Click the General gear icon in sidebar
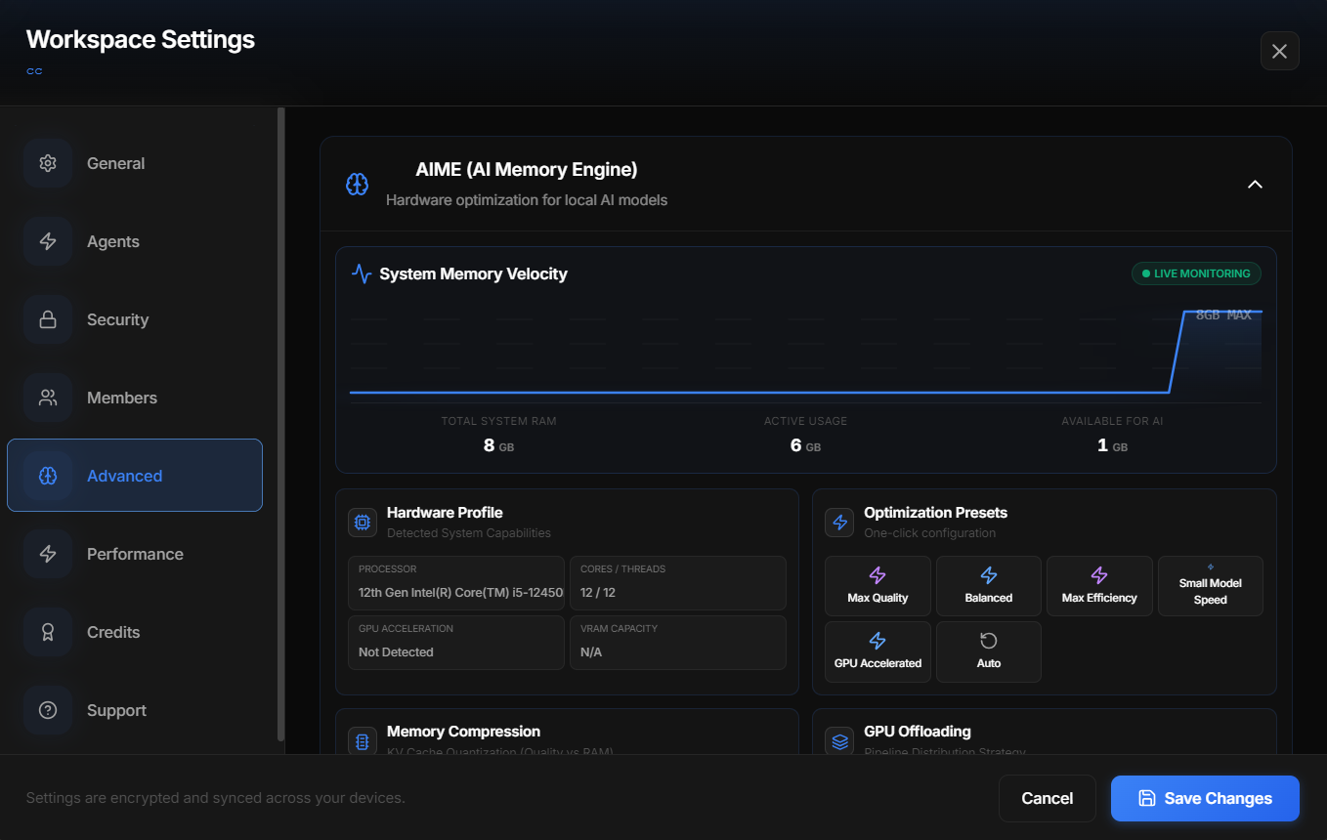Viewport: 1327px width, 840px height. pyautogui.click(x=48, y=163)
